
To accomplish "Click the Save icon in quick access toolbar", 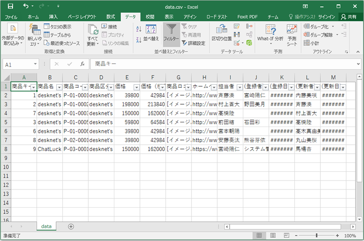I will [x=11, y=6].
